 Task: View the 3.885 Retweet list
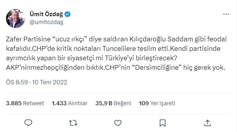25,103
